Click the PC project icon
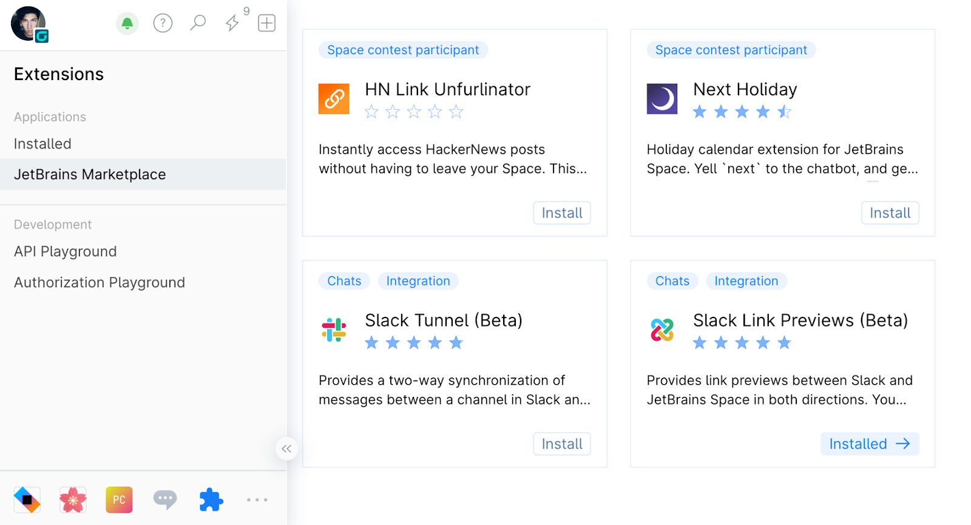The height and width of the screenshot is (525, 971). 119,500
